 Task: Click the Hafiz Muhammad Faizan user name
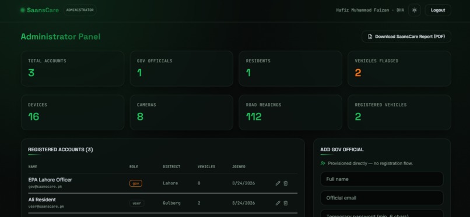363,10
